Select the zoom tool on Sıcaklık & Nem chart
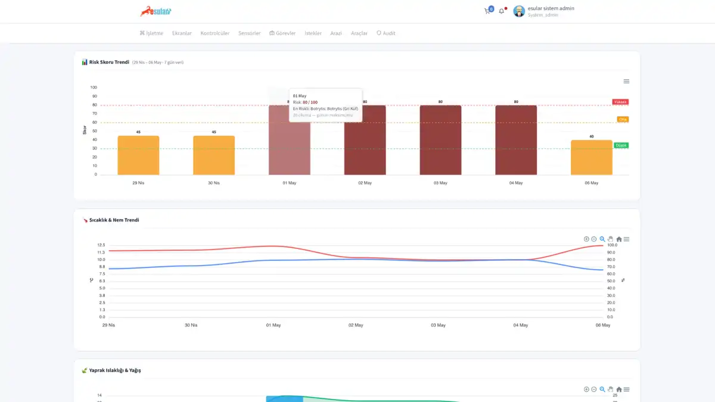The width and height of the screenshot is (715, 402). pos(602,239)
